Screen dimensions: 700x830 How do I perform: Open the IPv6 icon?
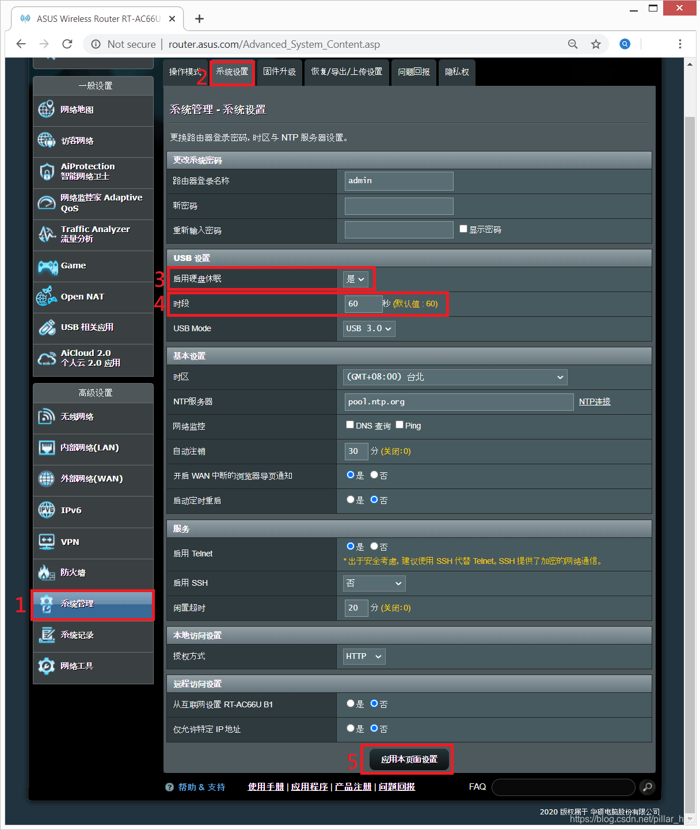click(x=47, y=510)
